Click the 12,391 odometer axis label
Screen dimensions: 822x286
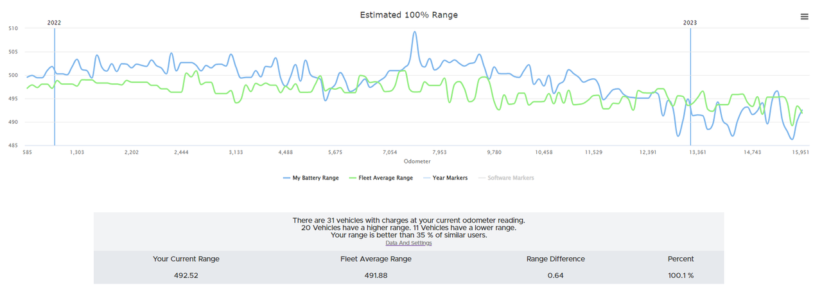click(x=648, y=153)
